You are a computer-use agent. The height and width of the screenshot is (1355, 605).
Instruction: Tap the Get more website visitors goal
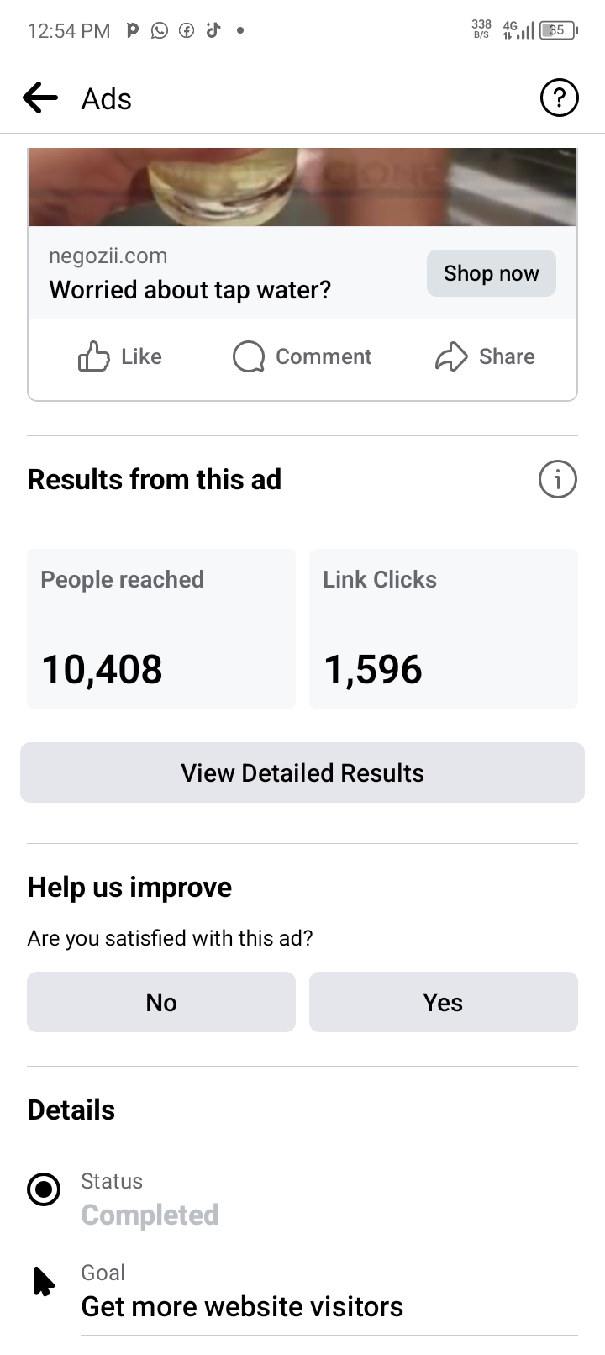coord(242,1306)
